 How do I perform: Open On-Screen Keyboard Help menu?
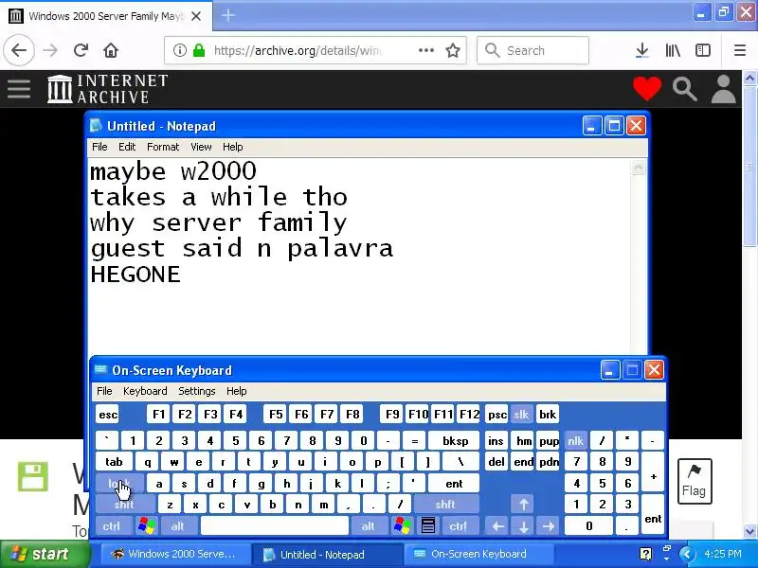236,391
